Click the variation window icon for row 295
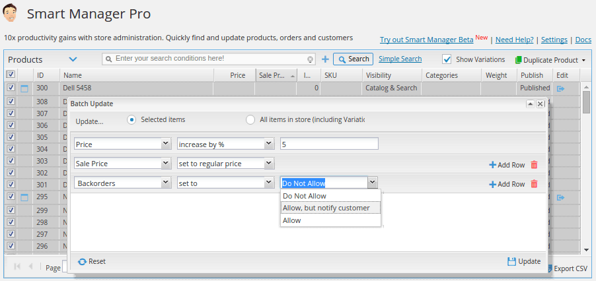This screenshot has width=596, height=281. pos(24,197)
